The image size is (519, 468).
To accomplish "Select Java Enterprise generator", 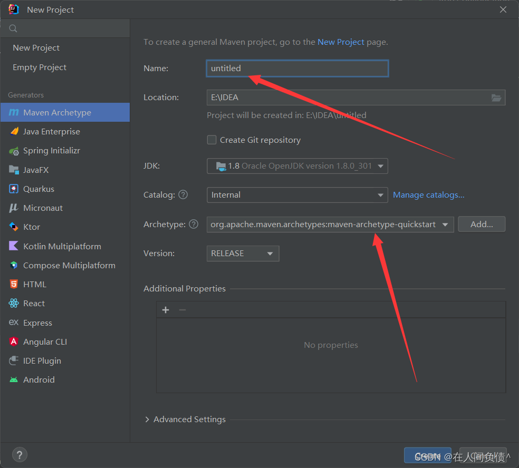I will coord(65,132).
